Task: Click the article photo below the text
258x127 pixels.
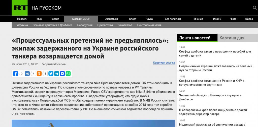Action: click(x=93, y=123)
